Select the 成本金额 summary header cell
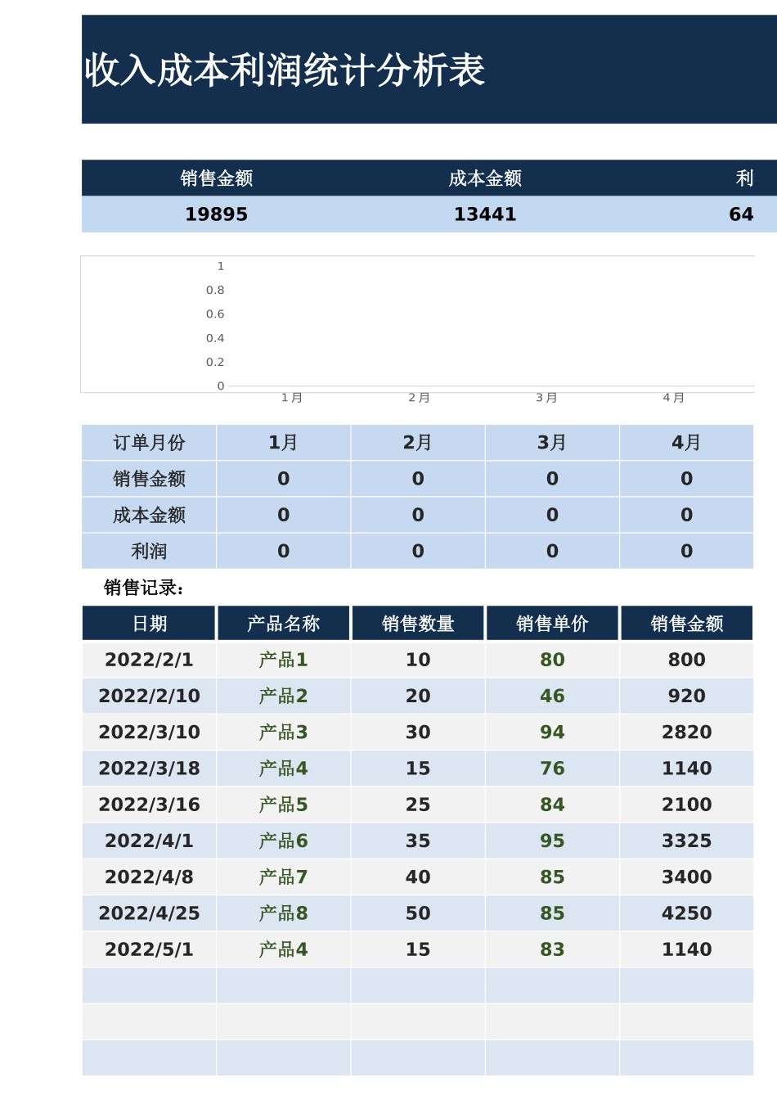The height and width of the screenshot is (1100, 777). point(486,177)
